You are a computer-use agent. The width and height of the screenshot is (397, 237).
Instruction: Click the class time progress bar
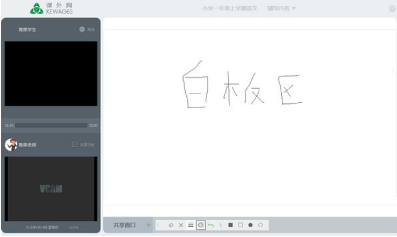click(51, 125)
